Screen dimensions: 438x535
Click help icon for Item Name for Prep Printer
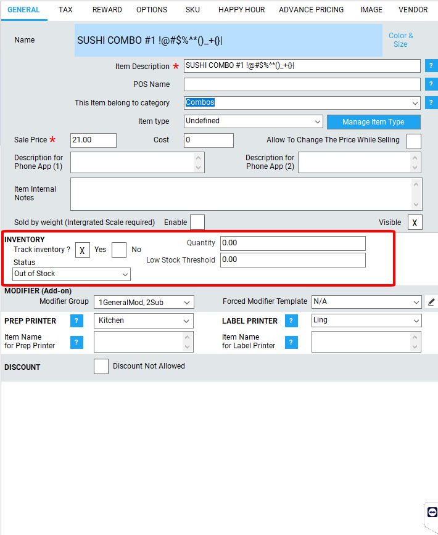click(x=76, y=343)
